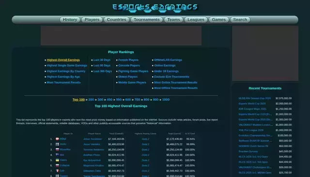This screenshot has height=177, width=310.
Task: Open Console Players ranking
Action: [x=129, y=65]
